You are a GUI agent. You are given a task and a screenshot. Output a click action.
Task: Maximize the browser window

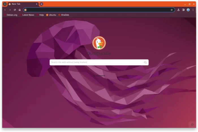point(190,4)
